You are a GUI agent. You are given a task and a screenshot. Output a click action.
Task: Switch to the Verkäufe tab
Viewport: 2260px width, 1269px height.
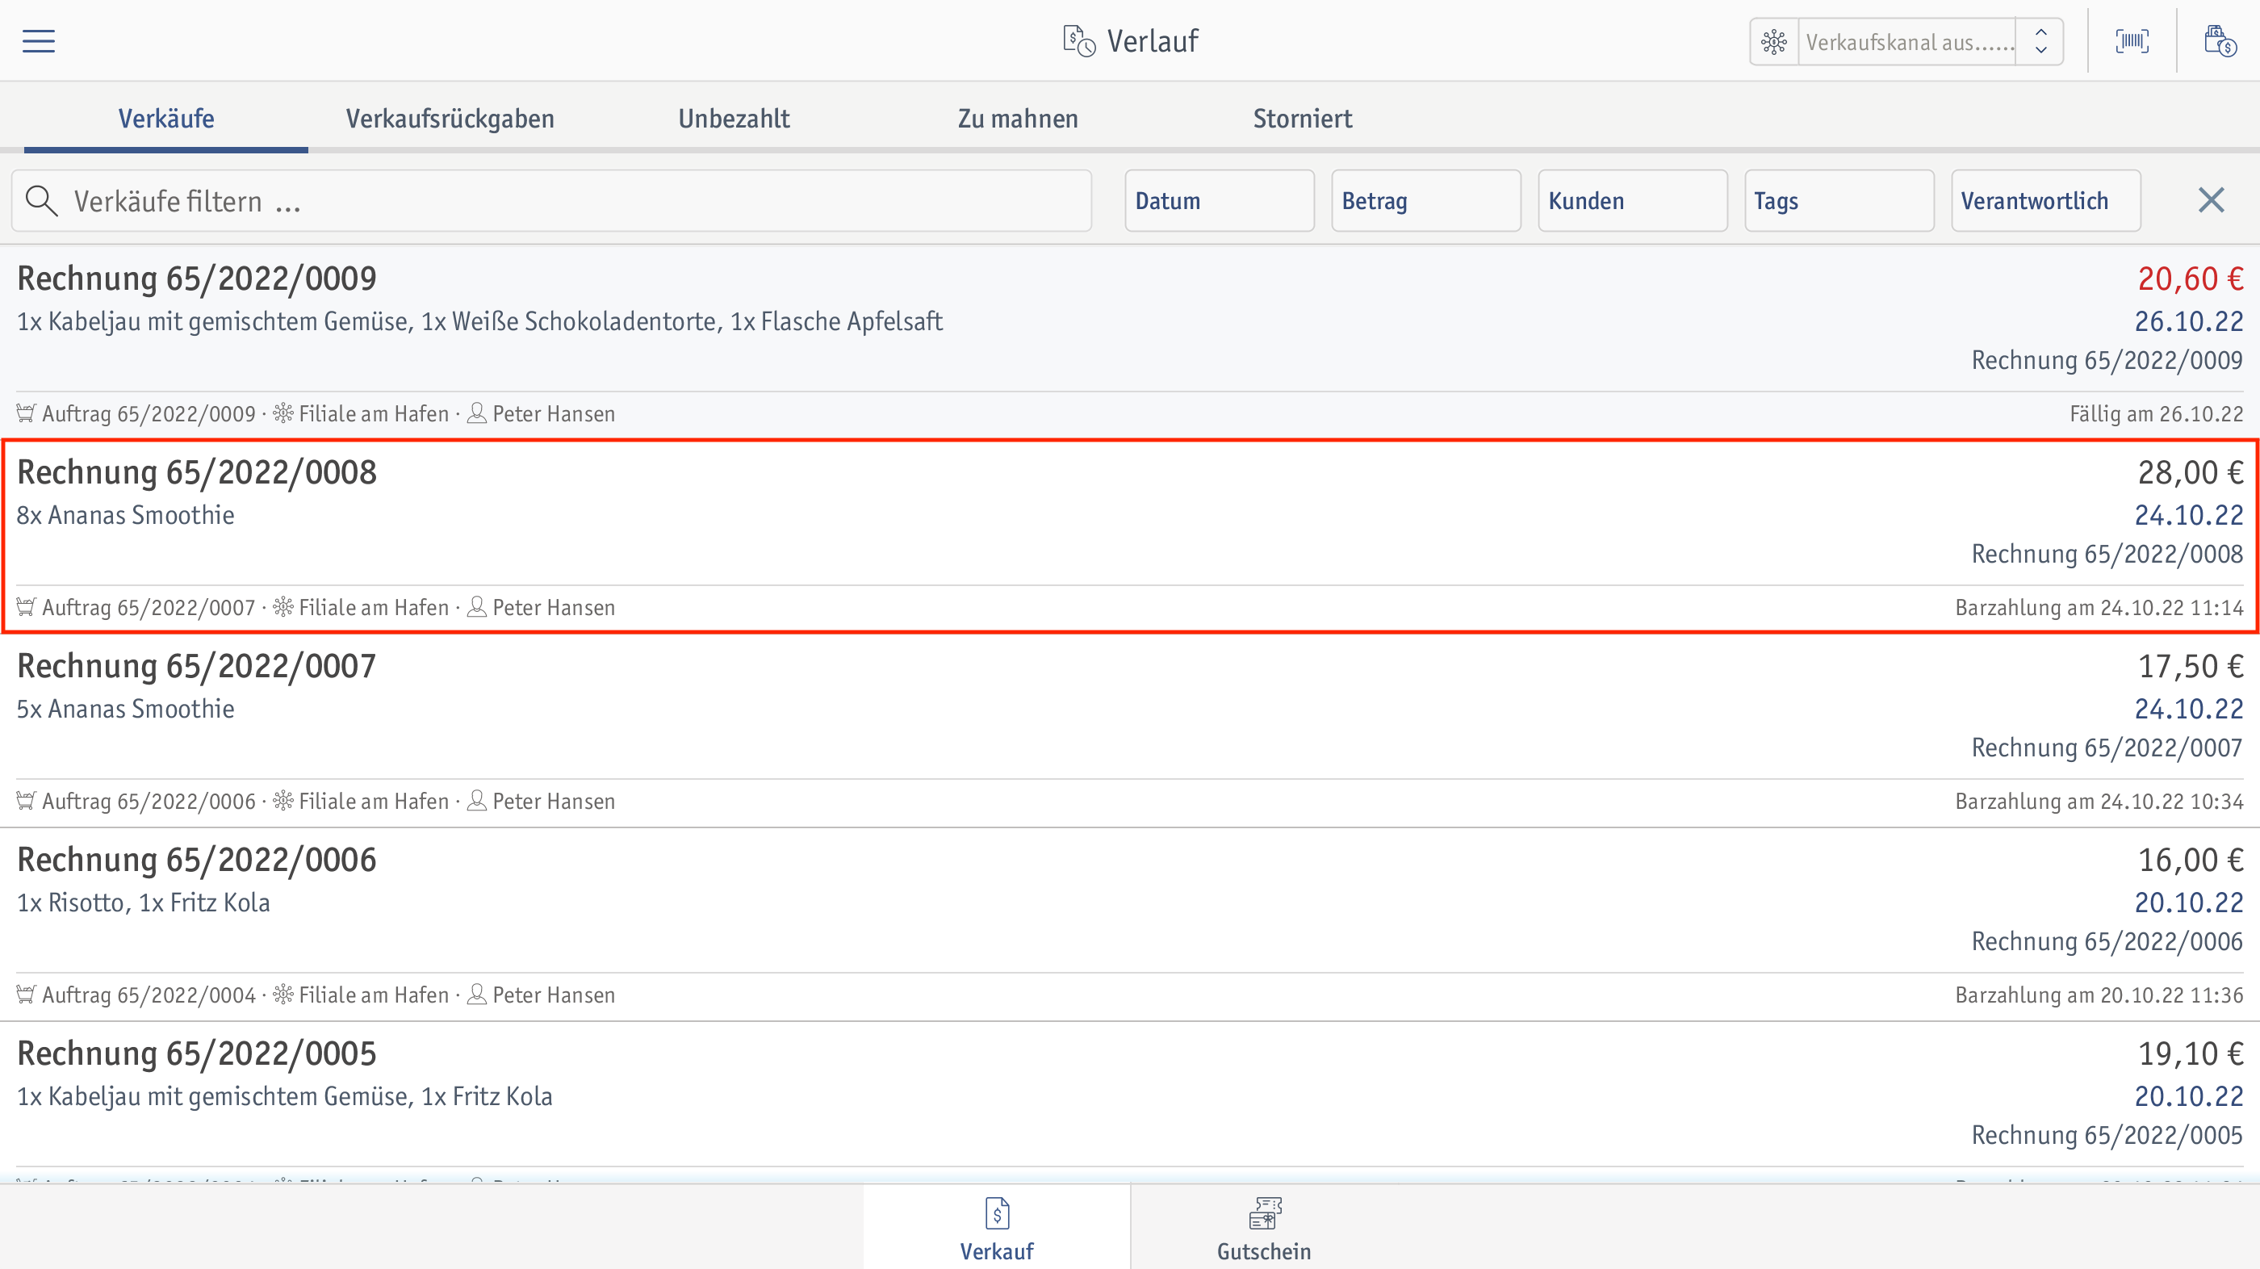click(165, 119)
